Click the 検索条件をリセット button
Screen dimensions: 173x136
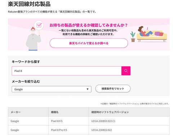click(x=113, y=89)
